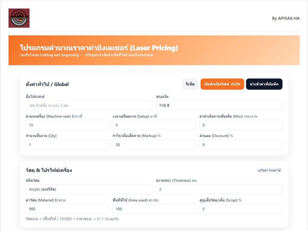The image size is (308, 231).
Task: Focus the Qty number of pieces field
Action: [67, 145]
